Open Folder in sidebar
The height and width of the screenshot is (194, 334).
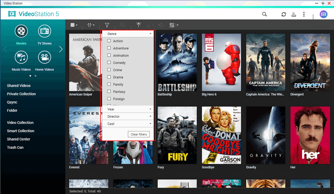[x=12, y=111]
